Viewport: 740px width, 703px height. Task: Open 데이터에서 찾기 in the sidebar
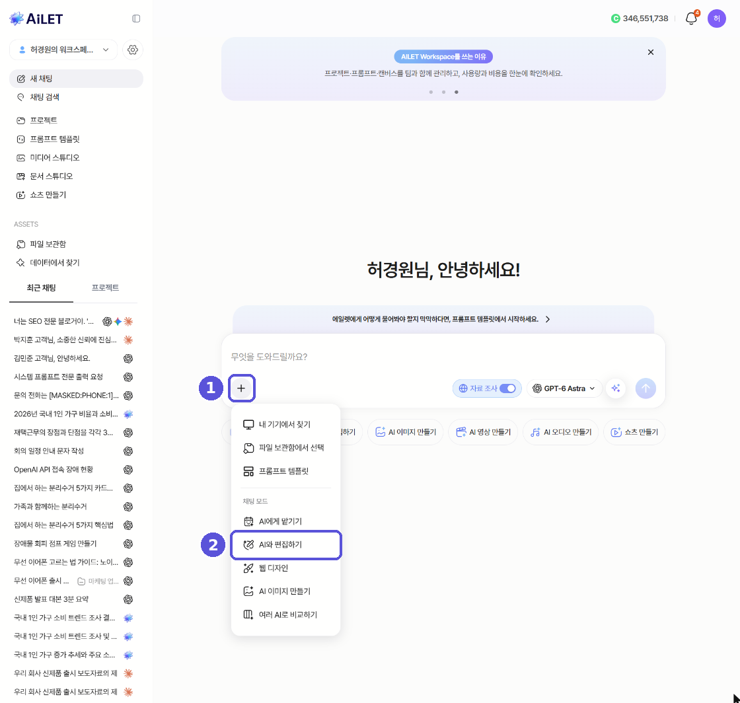click(x=76, y=263)
